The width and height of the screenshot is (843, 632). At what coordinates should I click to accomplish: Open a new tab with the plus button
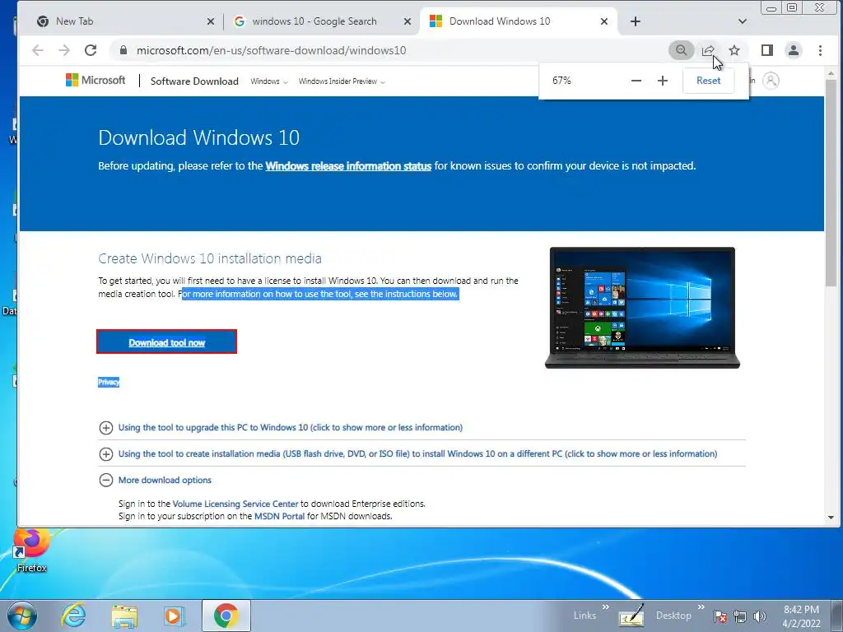(x=636, y=21)
